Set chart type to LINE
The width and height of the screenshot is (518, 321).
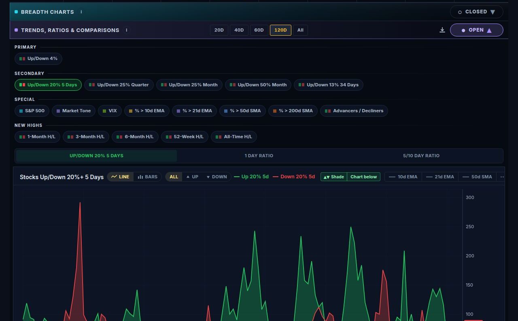pos(120,177)
